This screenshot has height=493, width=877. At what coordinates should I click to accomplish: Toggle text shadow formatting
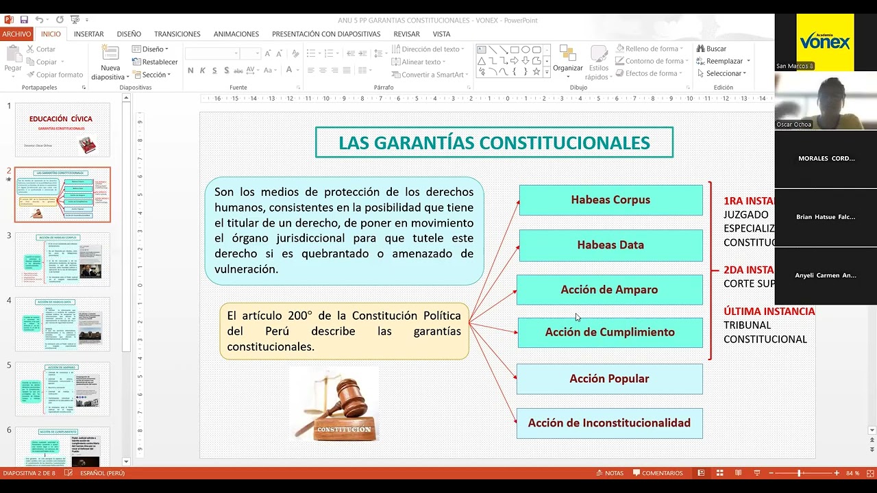click(226, 71)
